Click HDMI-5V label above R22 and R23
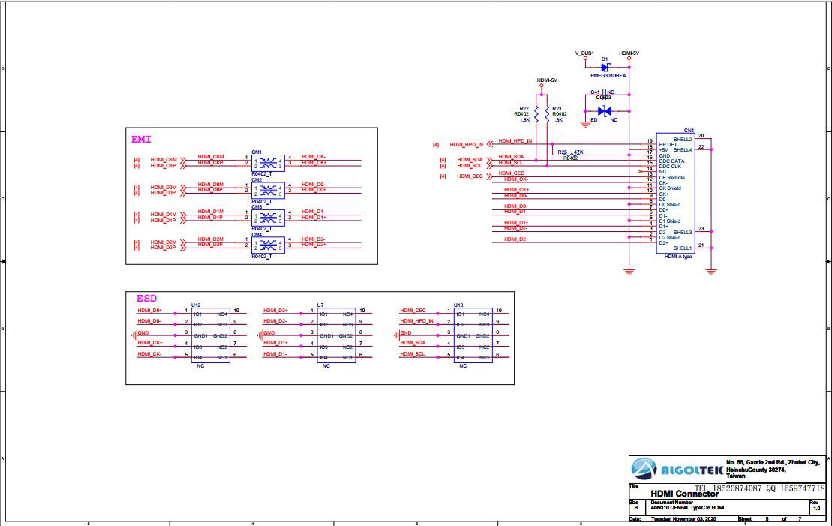 [547, 80]
